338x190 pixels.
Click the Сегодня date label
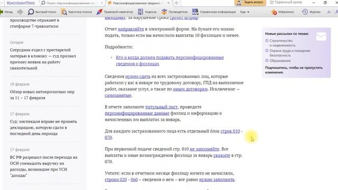point(16,42)
